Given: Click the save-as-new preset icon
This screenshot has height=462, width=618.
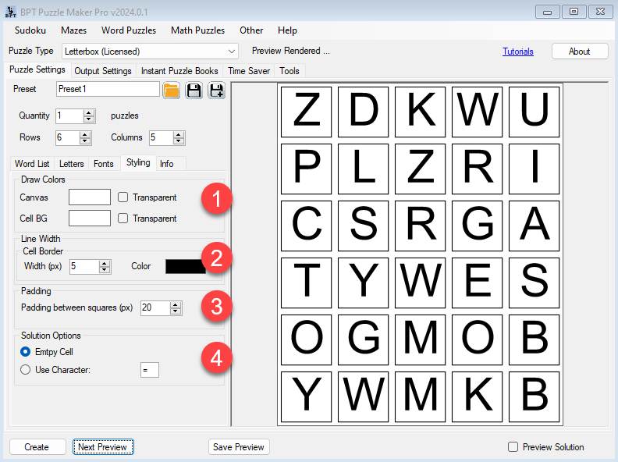Looking at the screenshot, I should pyautogui.click(x=215, y=91).
